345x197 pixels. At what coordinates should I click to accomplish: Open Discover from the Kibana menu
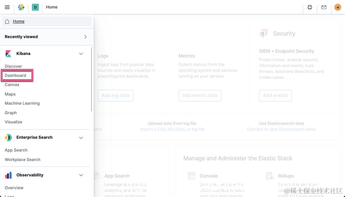14,66
